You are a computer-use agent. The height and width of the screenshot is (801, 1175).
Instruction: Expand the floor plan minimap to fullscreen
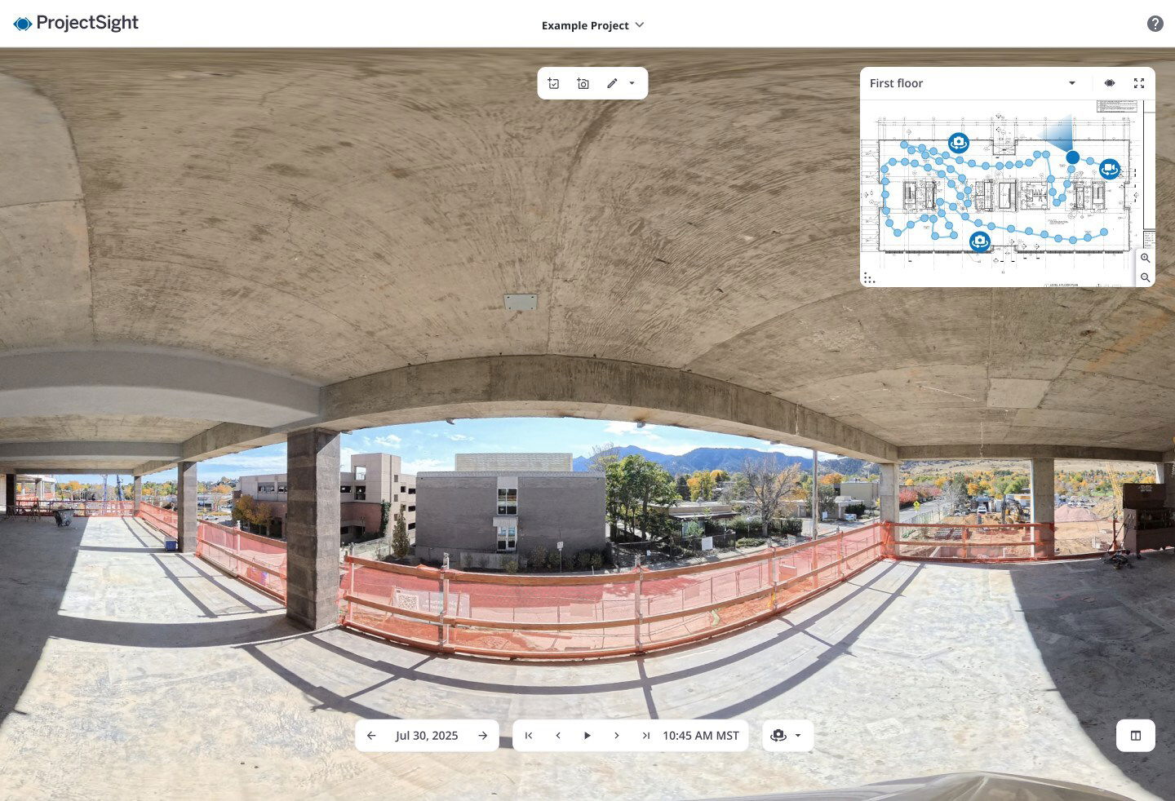tap(1139, 82)
